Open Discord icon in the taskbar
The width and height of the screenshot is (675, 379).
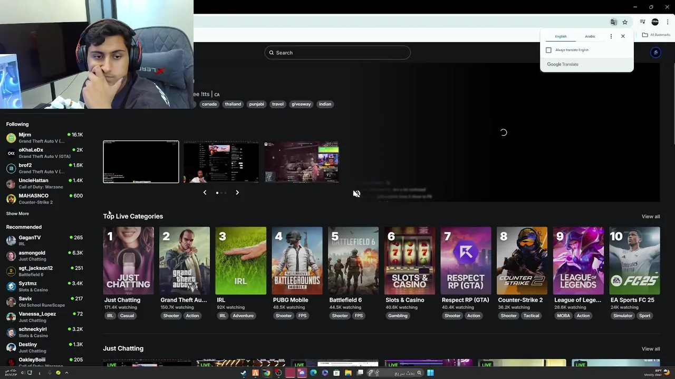point(302,373)
